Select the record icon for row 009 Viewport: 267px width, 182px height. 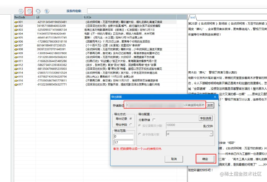16,53
